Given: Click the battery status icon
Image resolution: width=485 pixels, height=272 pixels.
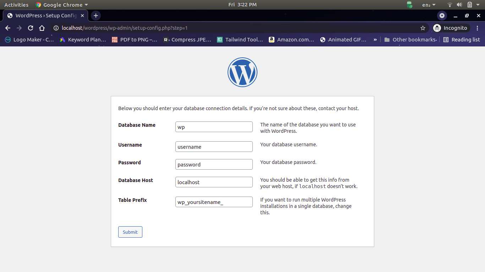Looking at the screenshot, I should click(470, 5).
